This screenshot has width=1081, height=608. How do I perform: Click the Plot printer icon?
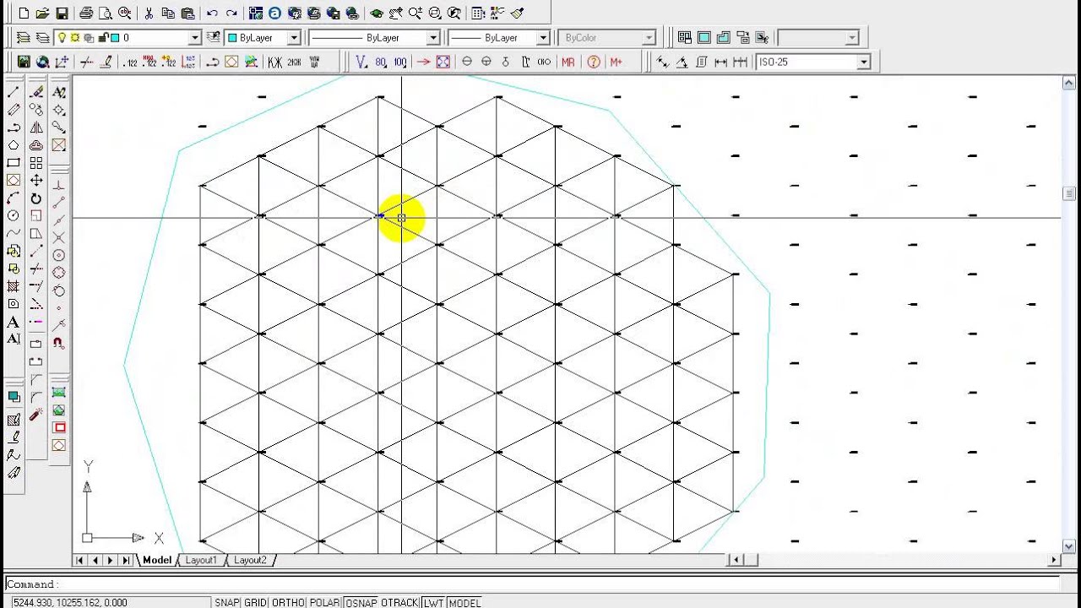pyautogui.click(x=86, y=14)
